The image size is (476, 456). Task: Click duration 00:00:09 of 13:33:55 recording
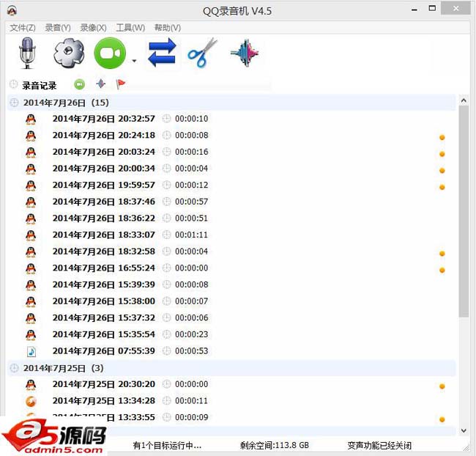pos(192,417)
